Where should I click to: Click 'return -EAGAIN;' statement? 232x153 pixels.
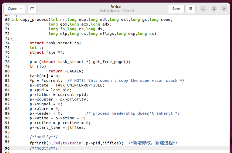(66, 71)
